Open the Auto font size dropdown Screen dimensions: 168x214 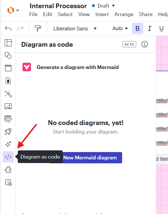(120, 28)
